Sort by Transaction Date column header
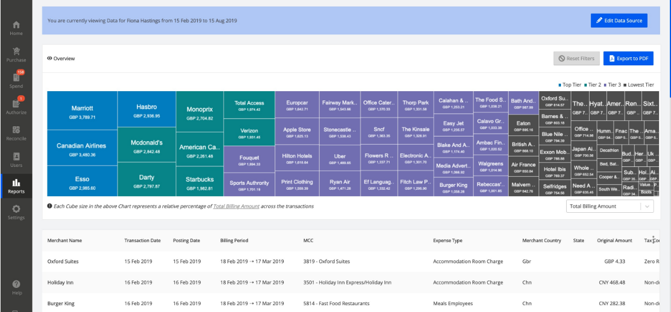The height and width of the screenshot is (312, 671). click(143, 240)
